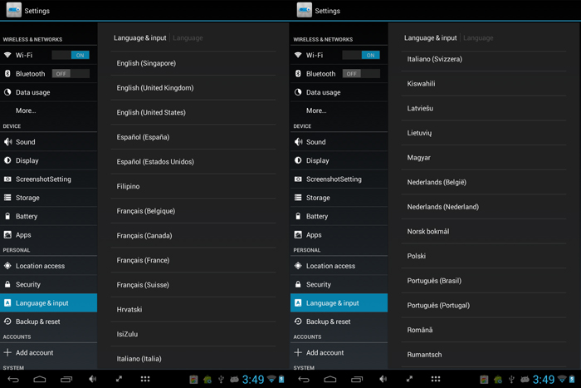Image resolution: width=581 pixels, height=388 pixels.
Task: Tap Language & input breadcrumb on left screen
Action: (x=140, y=38)
